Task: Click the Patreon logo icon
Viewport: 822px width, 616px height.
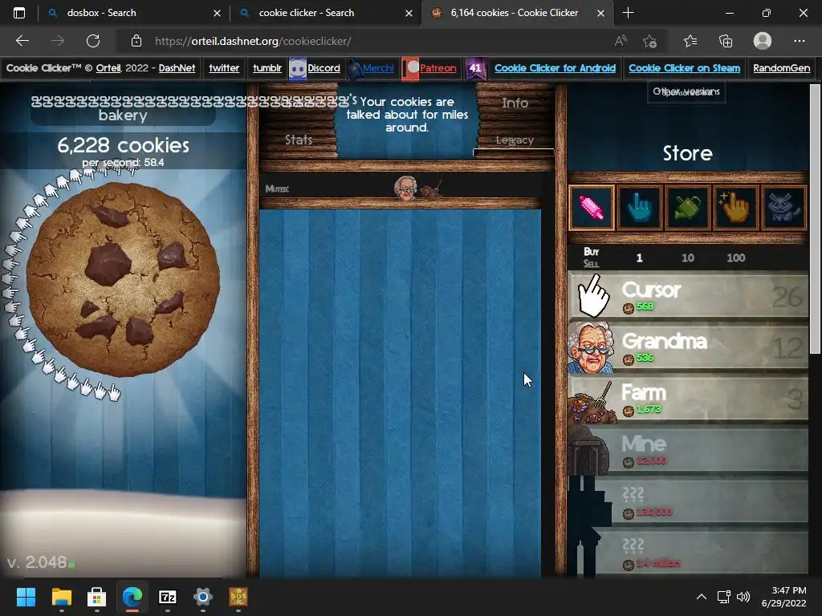Action: 410,69
